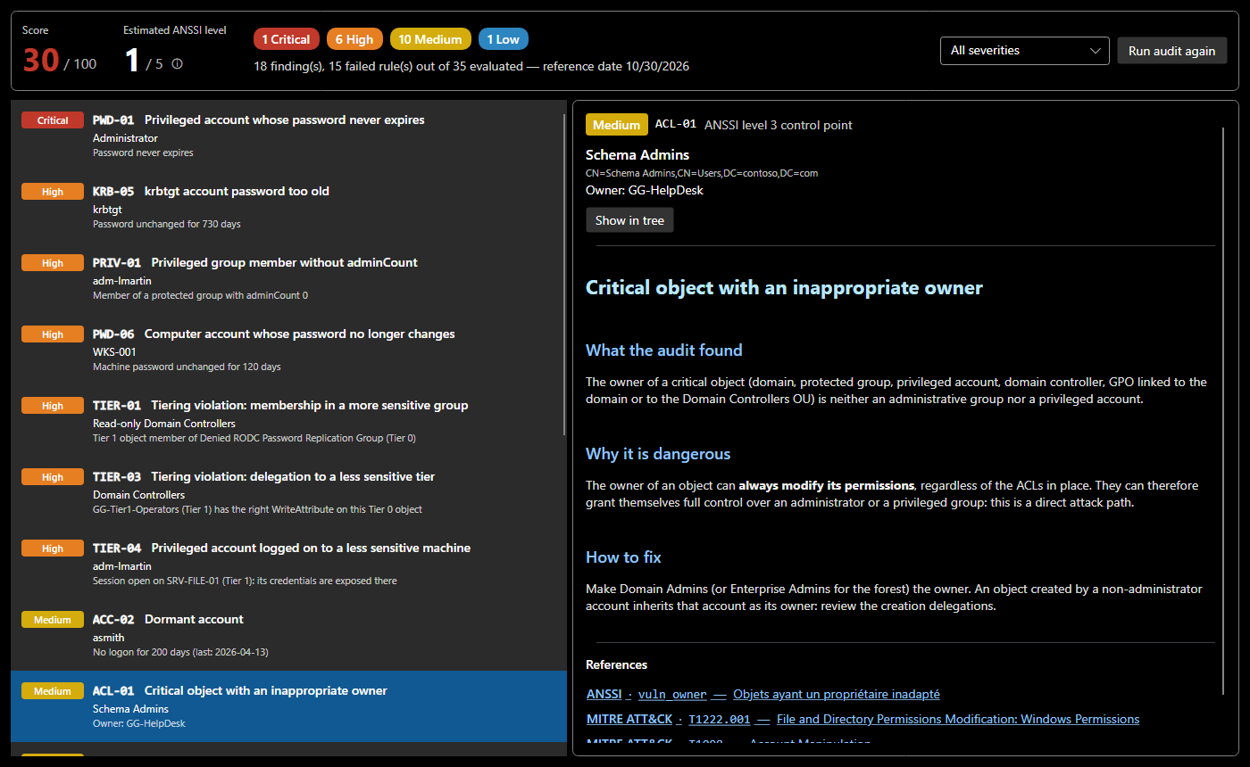1250x767 pixels.
Task: Click the ANSSI level info icon
Action: (x=177, y=63)
